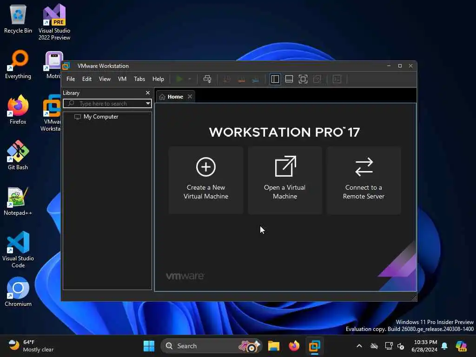Open the View menu
This screenshot has width=476, height=357.
pos(105,79)
